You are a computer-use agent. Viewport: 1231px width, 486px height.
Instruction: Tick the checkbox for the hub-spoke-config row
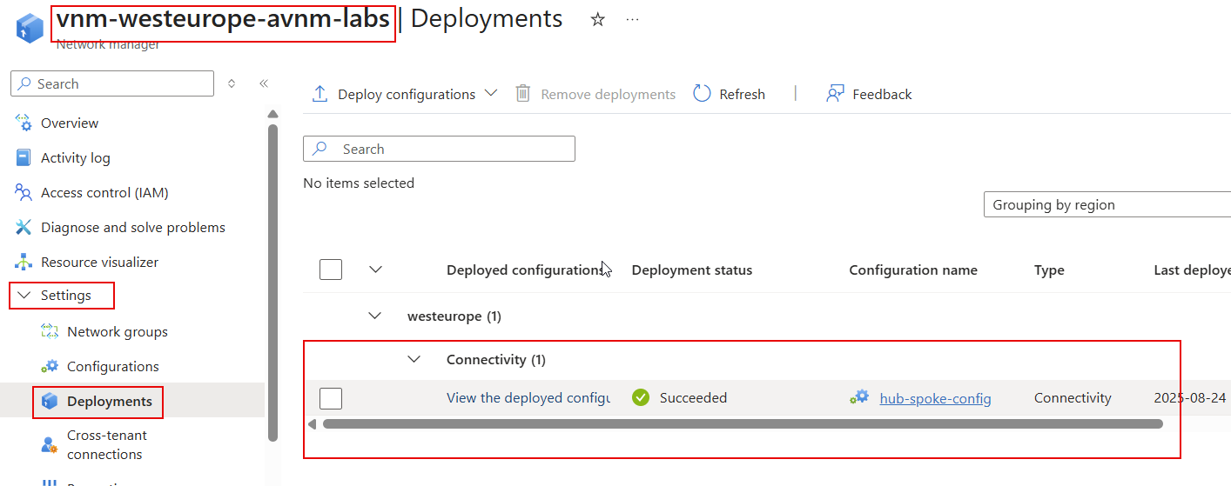pyautogui.click(x=331, y=398)
